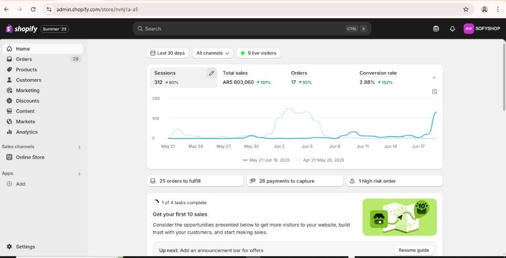Click the plus icon beside Add apps

(x=9, y=184)
